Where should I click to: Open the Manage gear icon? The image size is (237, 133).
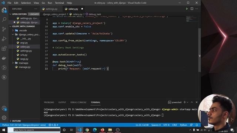coord(4,117)
